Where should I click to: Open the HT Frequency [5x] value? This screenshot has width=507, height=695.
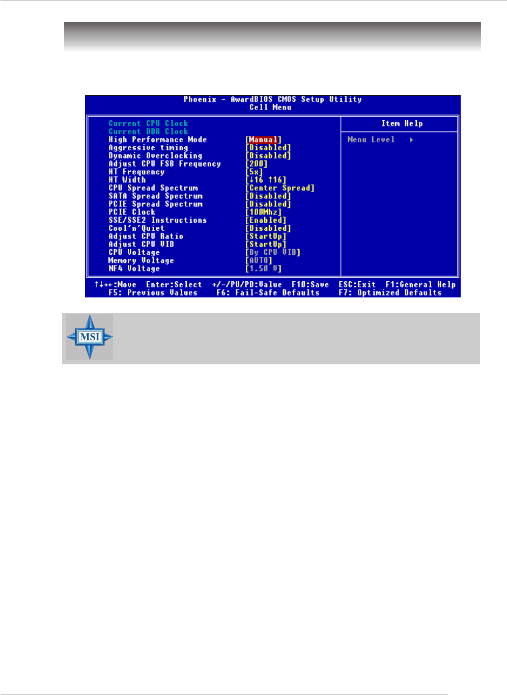point(254,172)
